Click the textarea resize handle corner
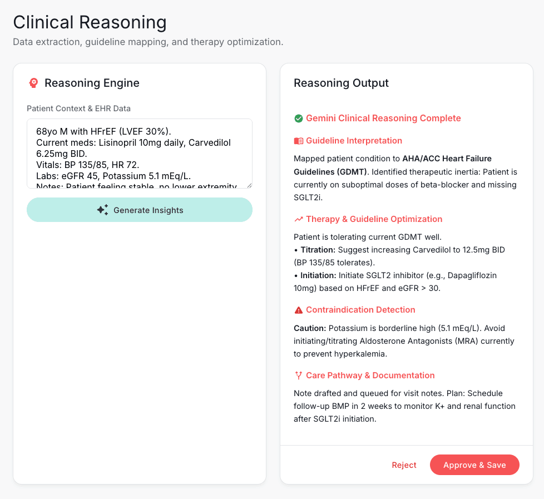Image resolution: width=544 pixels, height=499 pixels. [249, 185]
